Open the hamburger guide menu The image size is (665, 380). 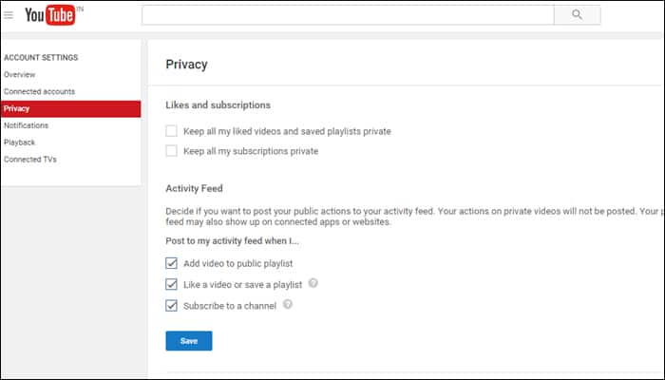pos(9,15)
